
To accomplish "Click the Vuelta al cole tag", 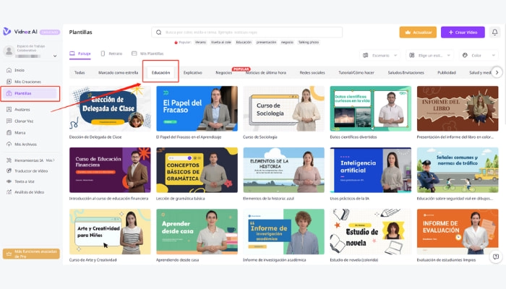I will pos(221,42).
